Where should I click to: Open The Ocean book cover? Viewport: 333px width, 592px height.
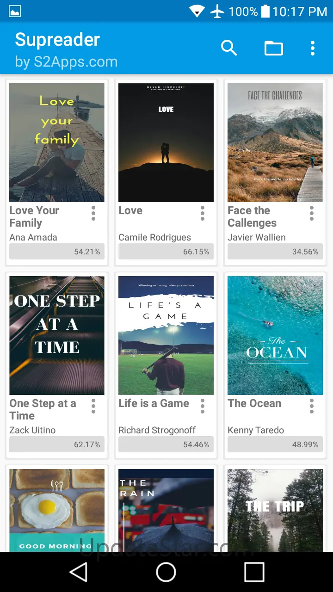[275, 335]
